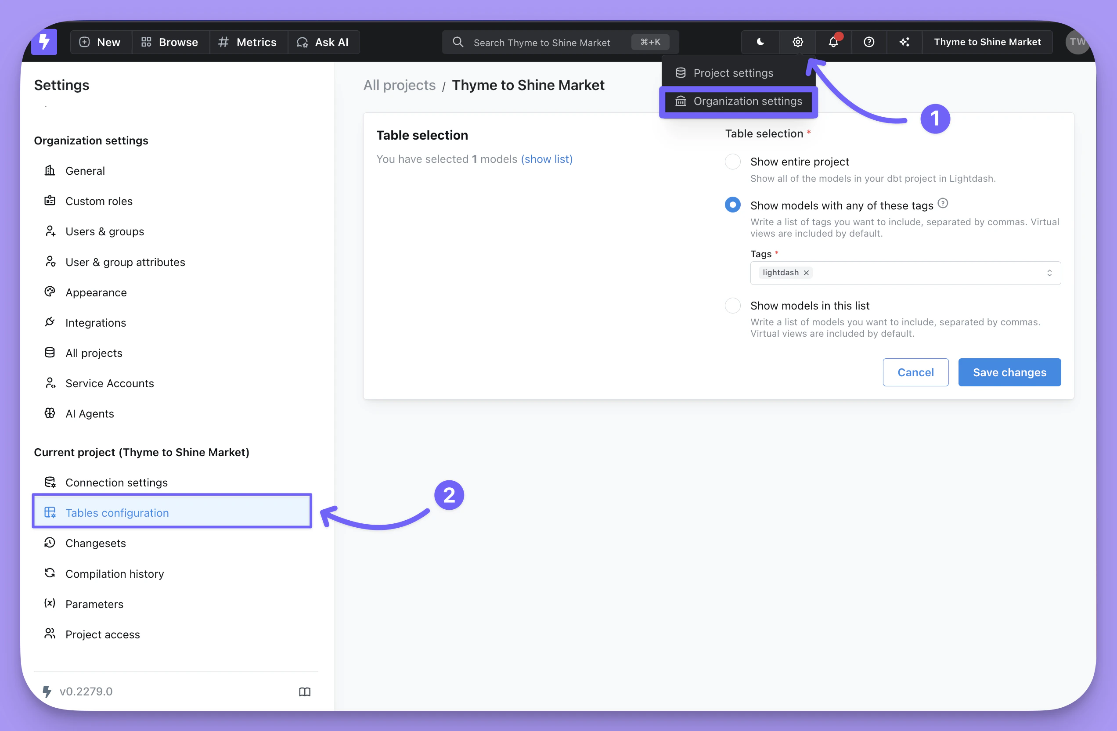Open notifications bell icon
The width and height of the screenshot is (1117, 731).
833,42
